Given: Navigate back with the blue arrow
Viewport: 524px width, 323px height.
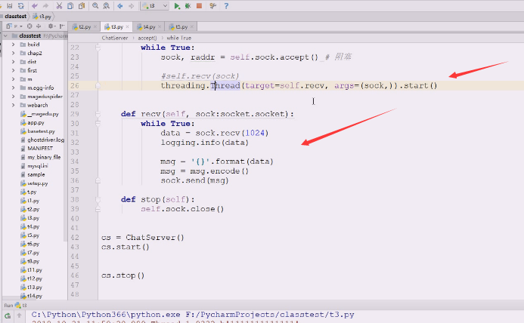Looking at the screenshot, I should pos(120,6).
